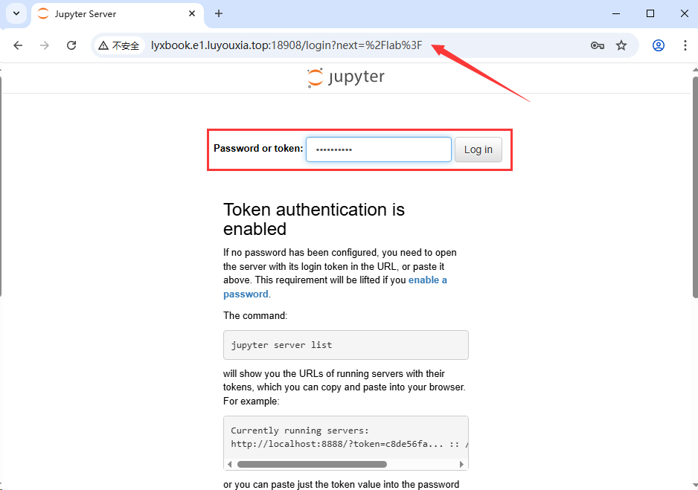Reload the Jupyter login page
The width and height of the screenshot is (698, 490).
pyautogui.click(x=71, y=45)
